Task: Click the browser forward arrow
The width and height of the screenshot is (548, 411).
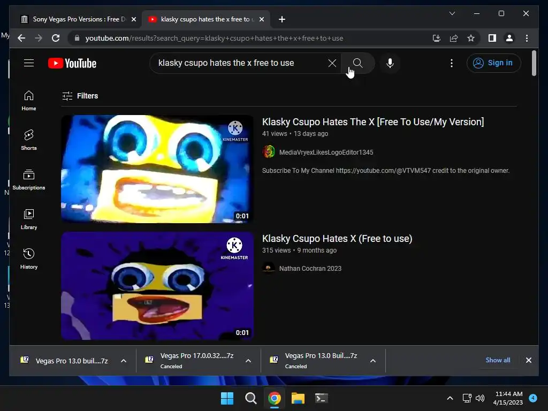Action: [39, 38]
